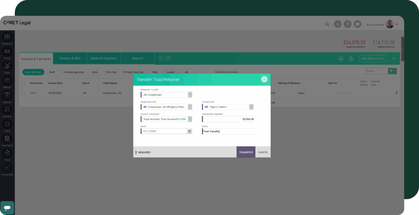Expand the Primary Client dropdown

click(190, 95)
